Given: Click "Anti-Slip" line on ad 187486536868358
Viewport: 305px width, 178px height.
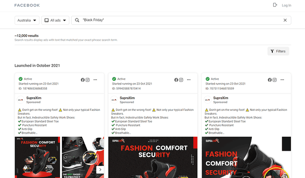Looking at the screenshot, I should point(27,129).
